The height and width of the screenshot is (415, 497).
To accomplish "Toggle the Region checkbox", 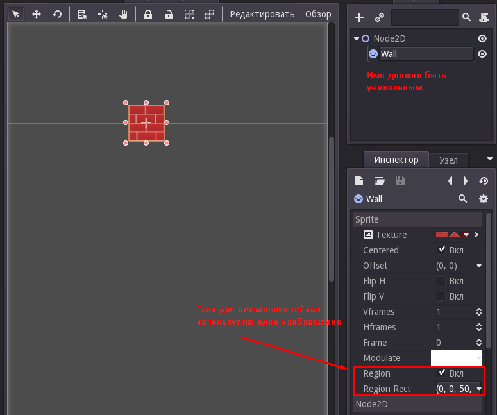I will click(441, 373).
